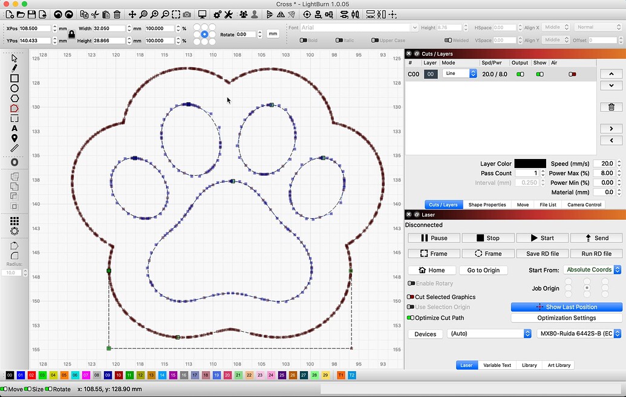Open the Preview window via monitor icon
Image resolution: width=626 pixels, height=397 pixels.
click(x=201, y=13)
